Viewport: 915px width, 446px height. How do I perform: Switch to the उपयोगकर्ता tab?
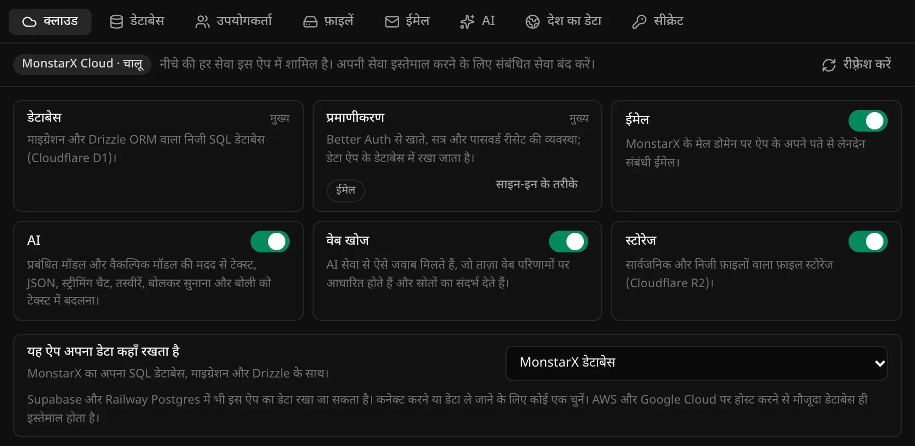[x=234, y=21]
